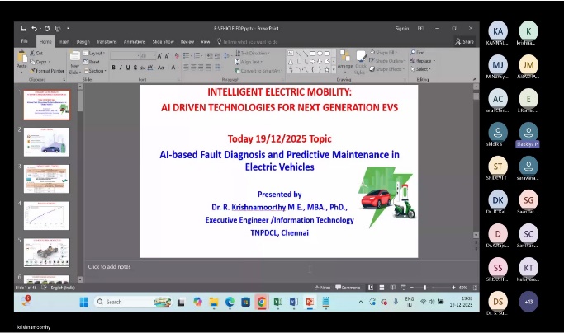The height and width of the screenshot is (333, 564).
Task: Open Chrome from the Windows taskbar
Action: point(262,302)
